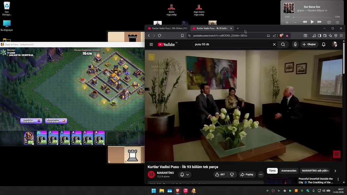Reload the YouTube page
Image resolution: width=347 pixels, height=195 pixels.
[x=159, y=35]
